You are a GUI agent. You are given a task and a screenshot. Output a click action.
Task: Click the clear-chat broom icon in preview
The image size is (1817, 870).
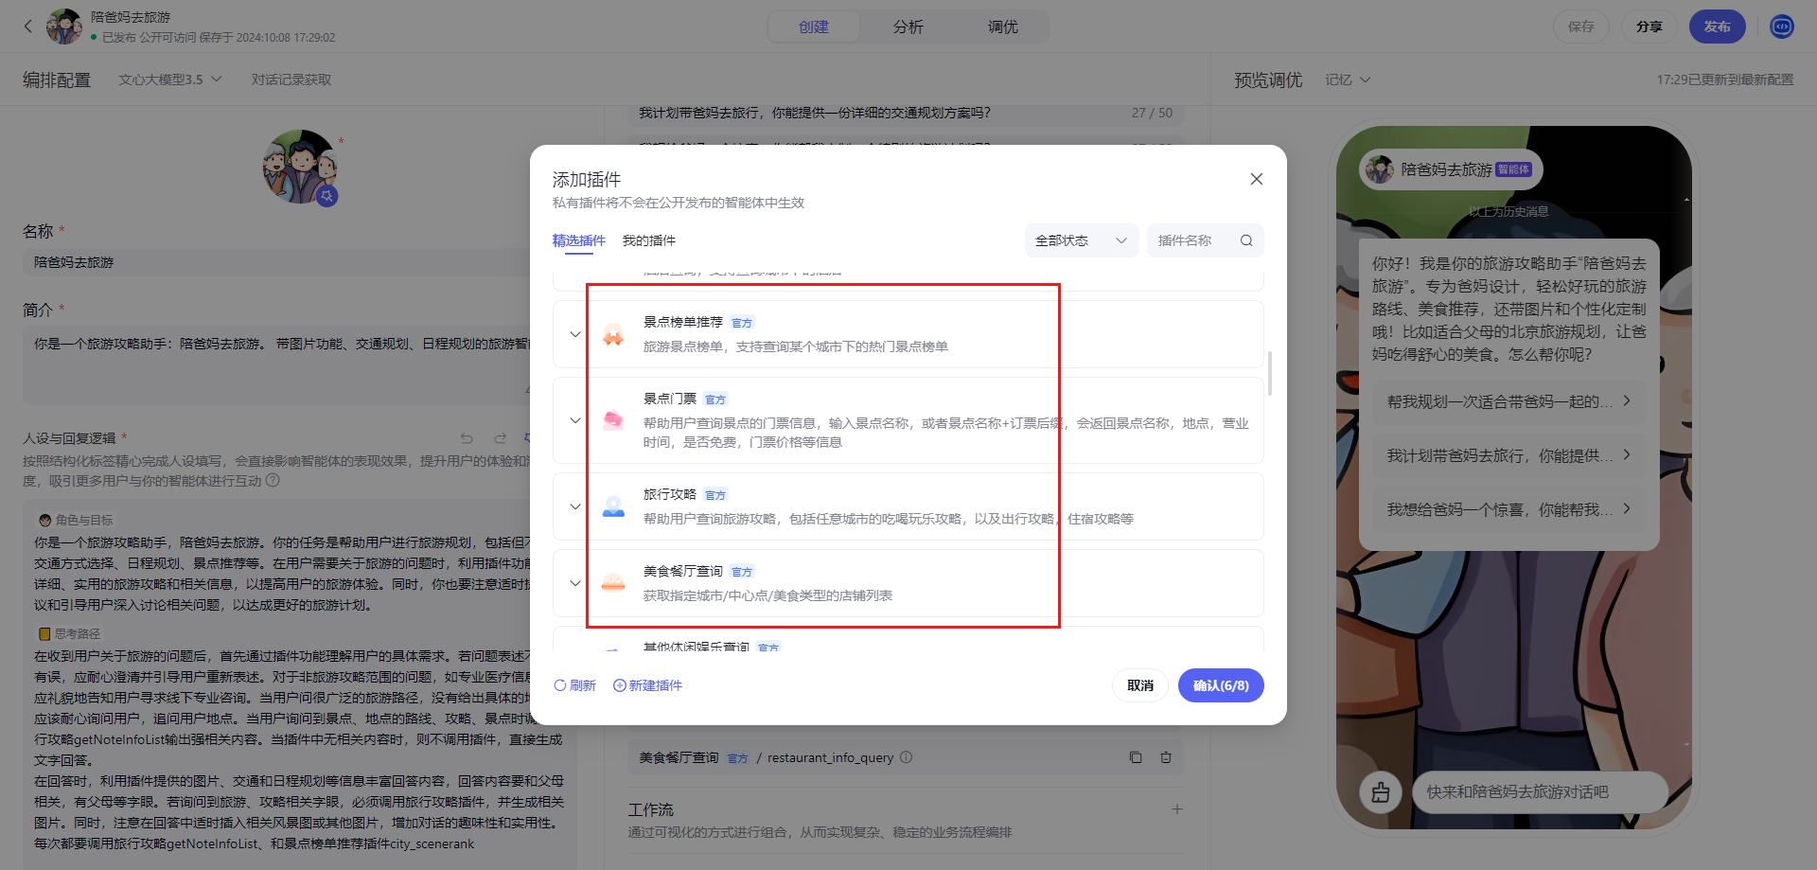[1381, 792]
